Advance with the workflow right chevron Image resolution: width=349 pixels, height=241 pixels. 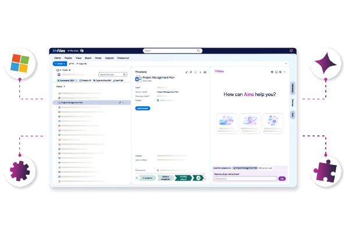click(205, 178)
